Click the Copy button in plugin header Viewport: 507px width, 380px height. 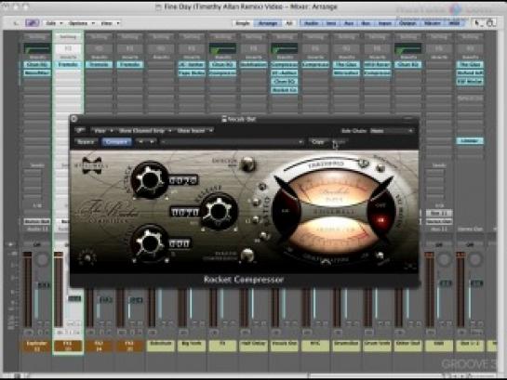coord(318,142)
